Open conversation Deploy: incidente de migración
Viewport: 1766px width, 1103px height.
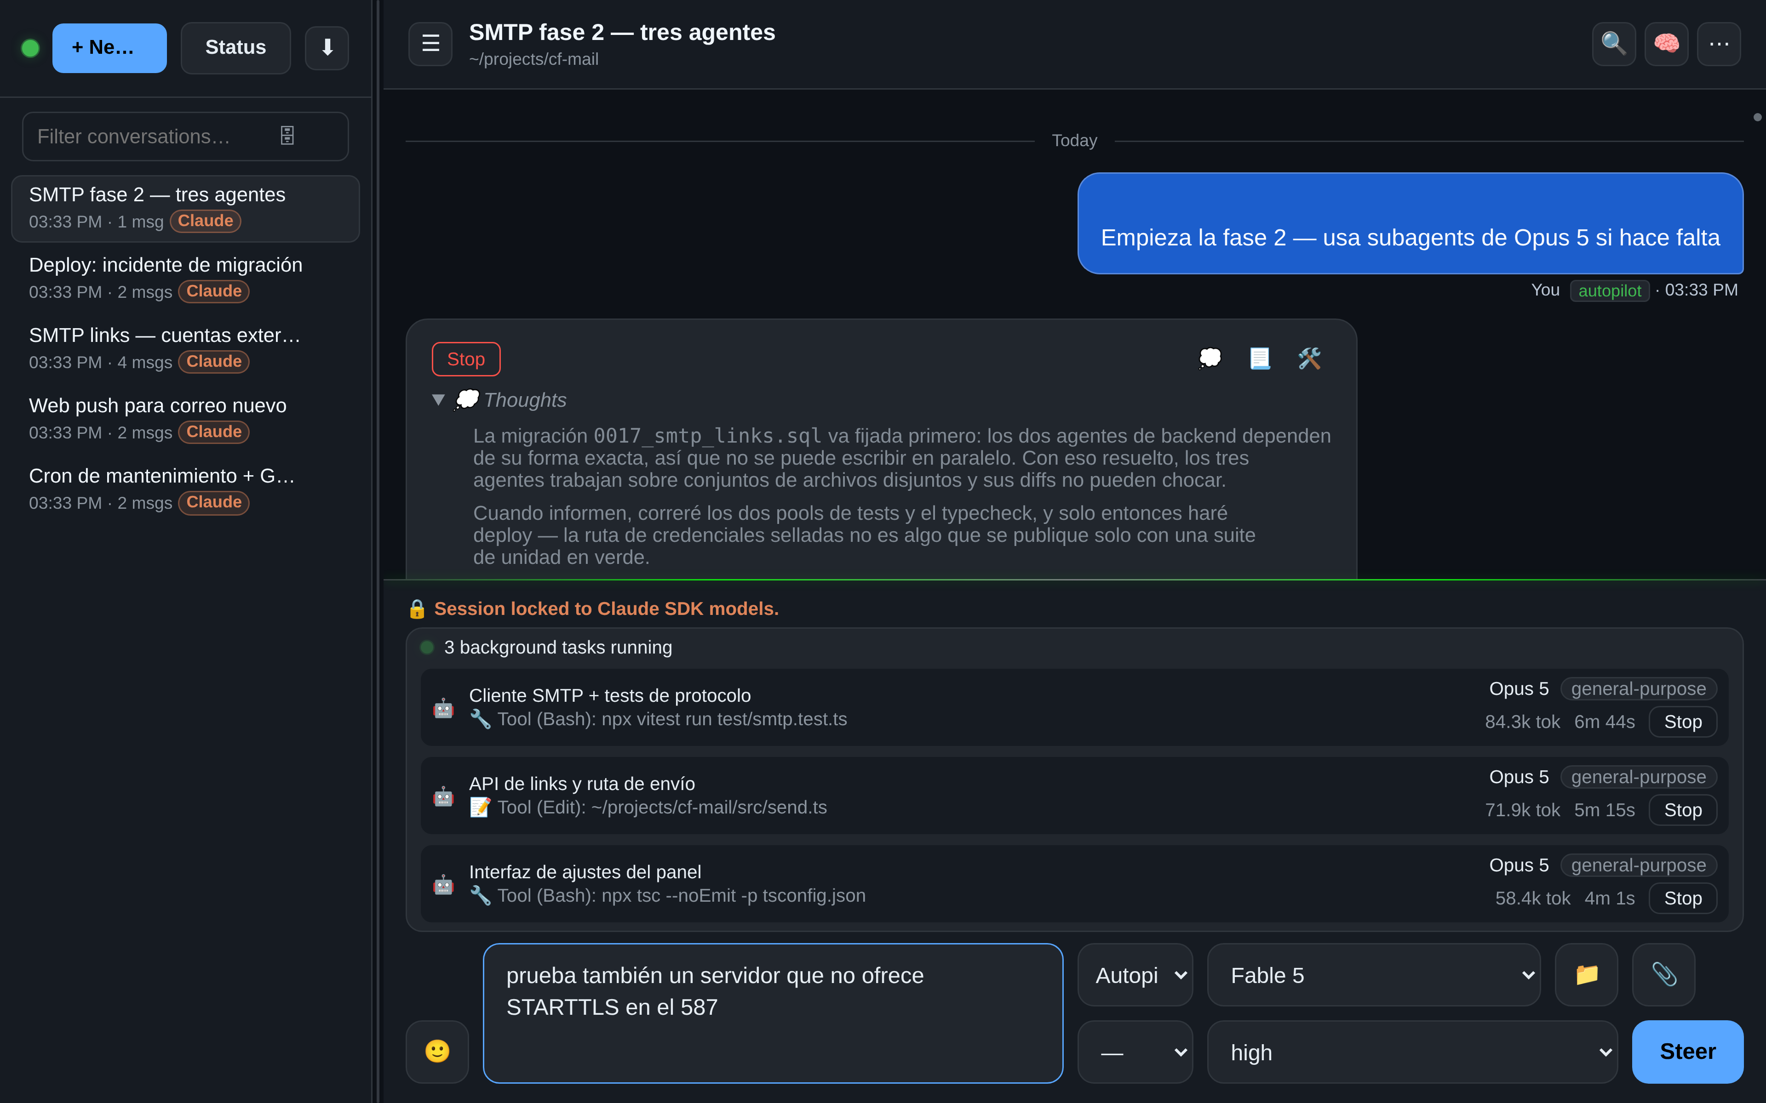[x=185, y=278]
